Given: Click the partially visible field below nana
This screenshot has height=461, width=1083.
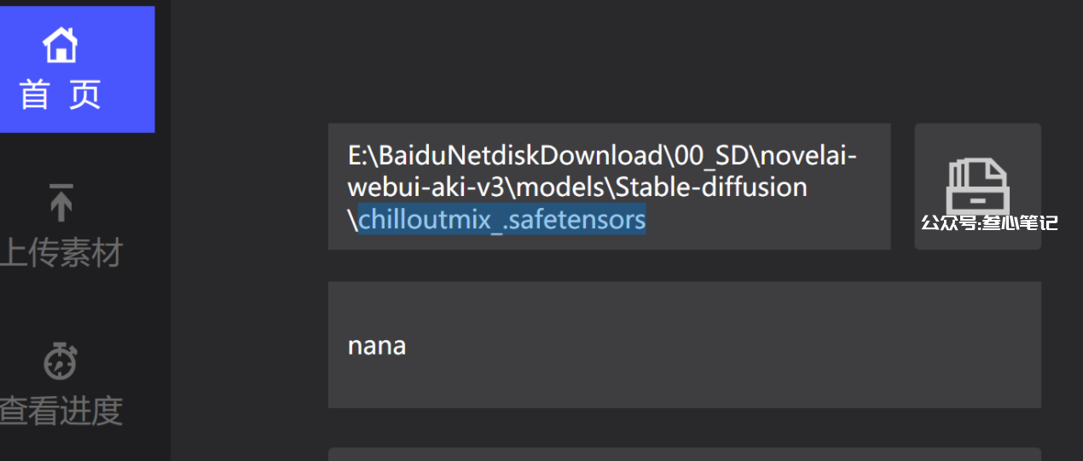Looking at the screenshot, I should tap(685, 454).
